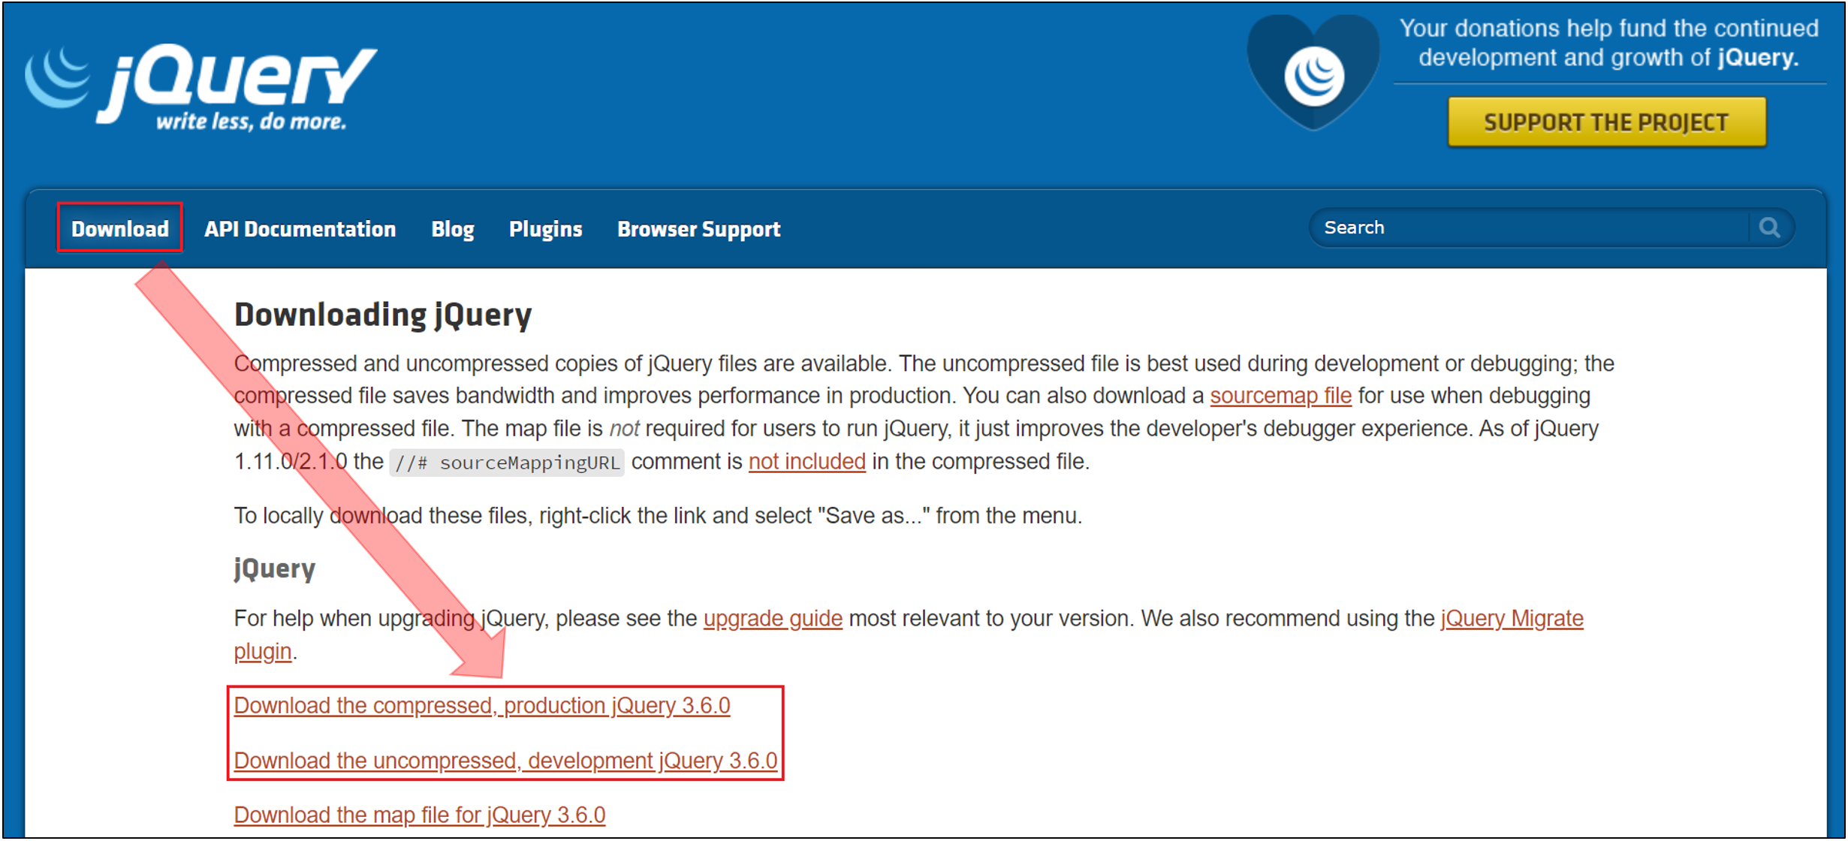Go to API Documentation
This screenshot has width=1848, height=841.
click(300, 228)
